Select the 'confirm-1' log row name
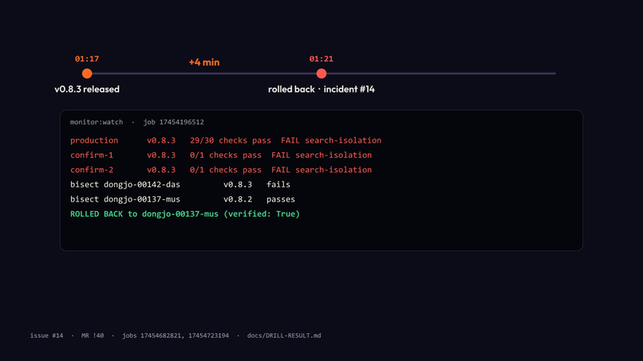This screenshot has height=361, width=643. point(92,155)
